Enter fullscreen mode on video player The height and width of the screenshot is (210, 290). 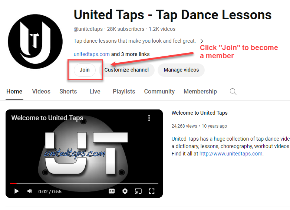pos(152,191)
